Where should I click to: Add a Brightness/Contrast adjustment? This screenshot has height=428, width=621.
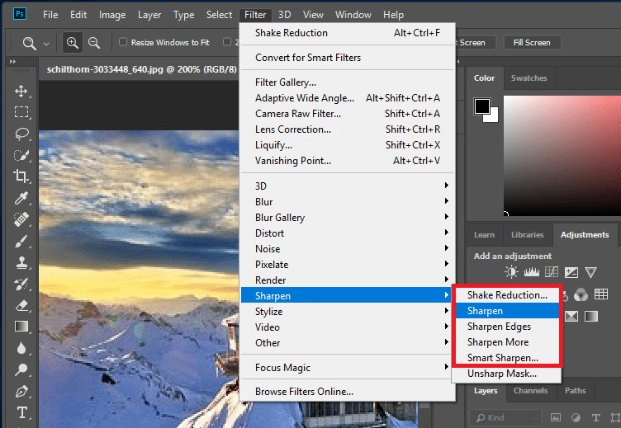512,272
